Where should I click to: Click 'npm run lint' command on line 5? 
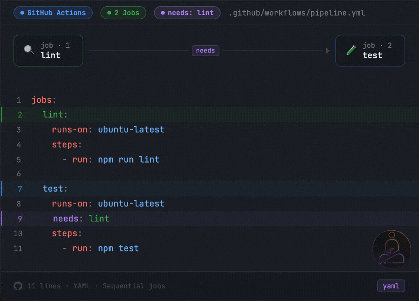(x=129, y=160)
